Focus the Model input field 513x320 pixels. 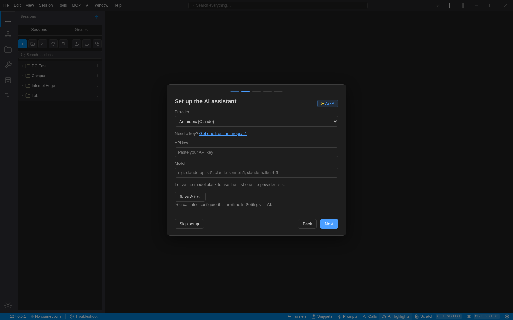pos(256,173)
